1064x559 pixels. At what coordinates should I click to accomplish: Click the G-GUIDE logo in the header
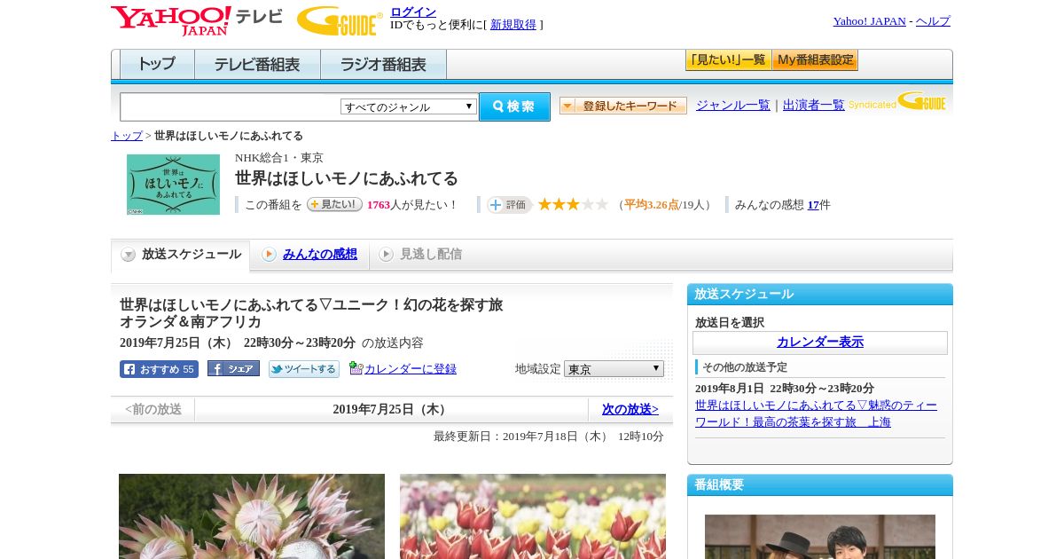[x=340, y=20]
